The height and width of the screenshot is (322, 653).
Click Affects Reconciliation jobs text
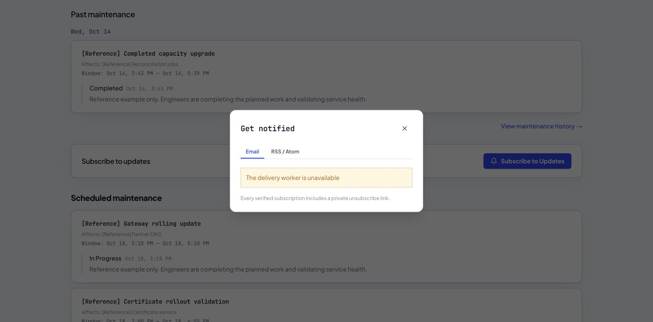tap(130, 64)
